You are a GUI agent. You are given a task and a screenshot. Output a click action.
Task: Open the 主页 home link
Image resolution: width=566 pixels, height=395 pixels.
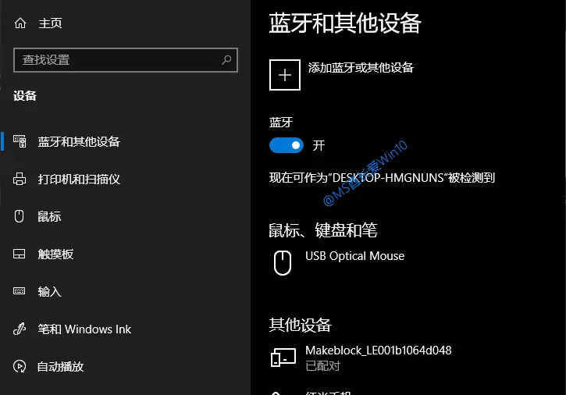click(50, 23)
